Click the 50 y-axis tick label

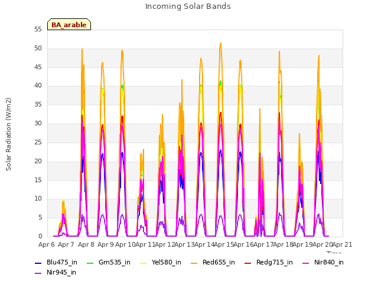coord(38,49)
